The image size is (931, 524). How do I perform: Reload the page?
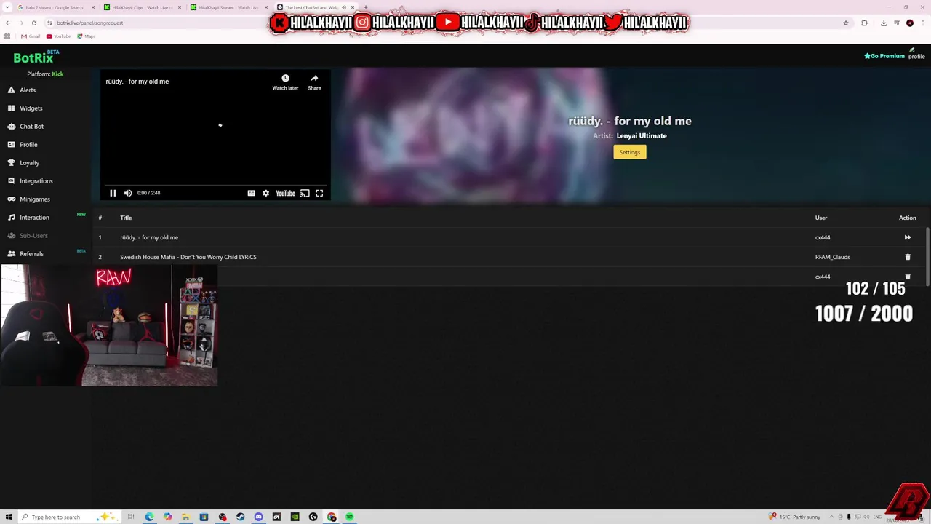[33, 23]
